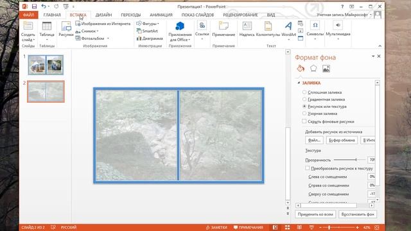This screenshot has width=411, height=231.
Task: Toggle Скрыть фоновые рисунки checkbox
Action: pos(304,121)
